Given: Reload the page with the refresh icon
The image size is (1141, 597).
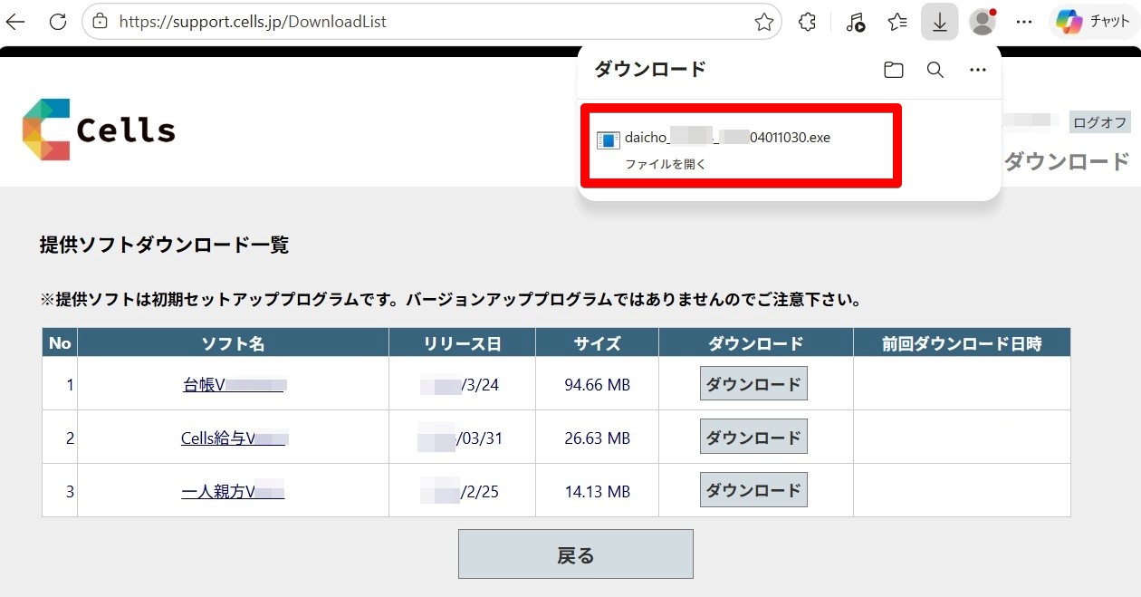Looking at the screenshot, I should 58,22.
